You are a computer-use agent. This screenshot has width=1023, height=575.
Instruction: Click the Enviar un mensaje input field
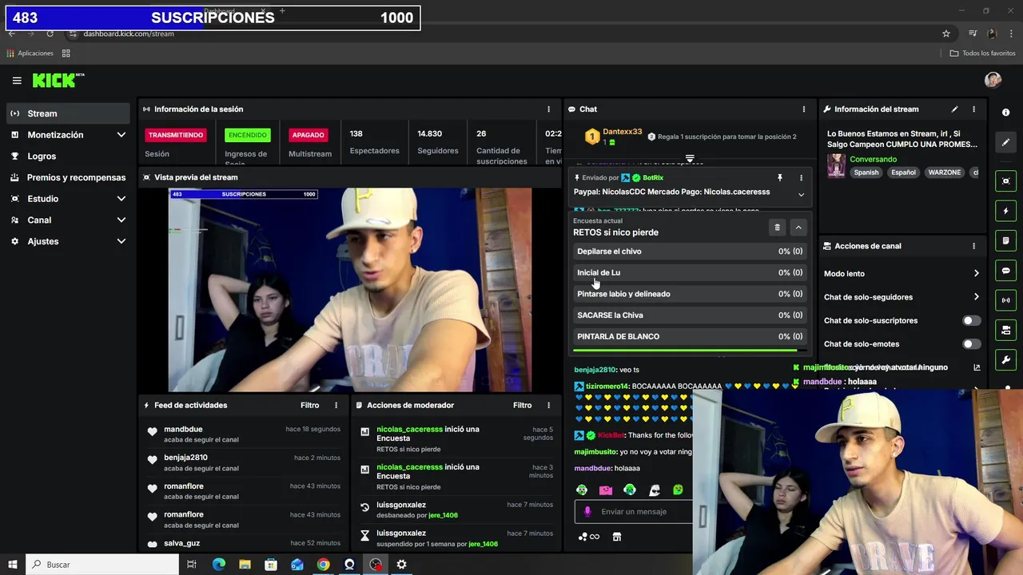634,512
